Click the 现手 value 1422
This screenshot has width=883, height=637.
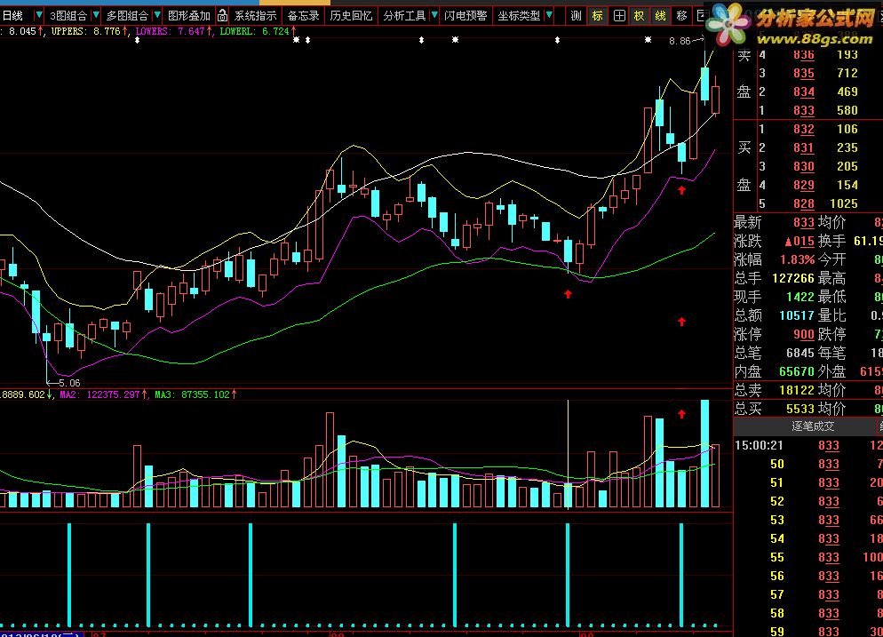click(x=800, y=297)
